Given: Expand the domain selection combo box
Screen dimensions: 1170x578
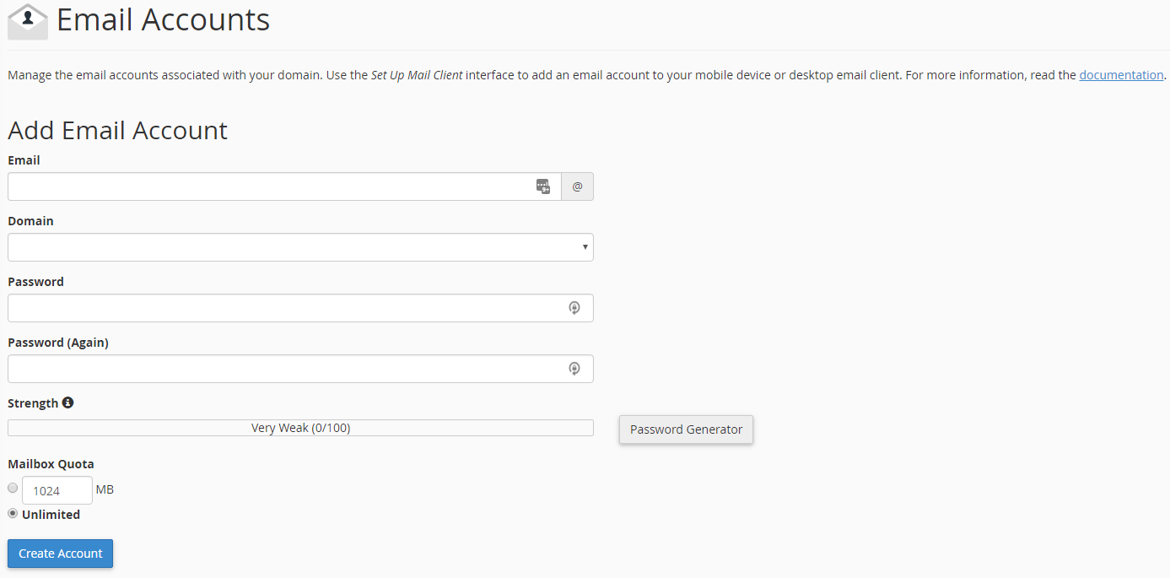Looking at the screenshot, I should [300, 247].
